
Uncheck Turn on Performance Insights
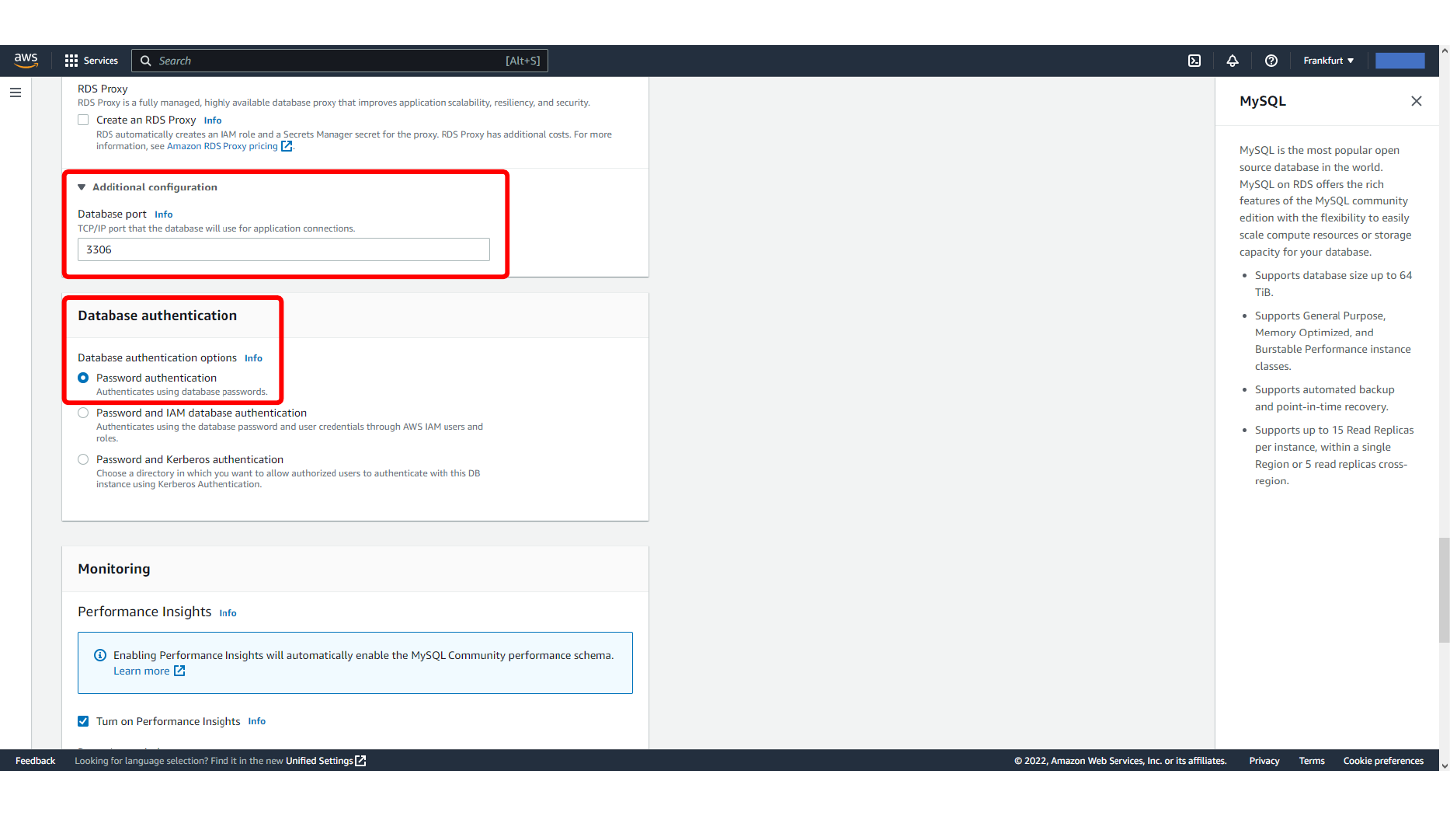pos(83,721)
